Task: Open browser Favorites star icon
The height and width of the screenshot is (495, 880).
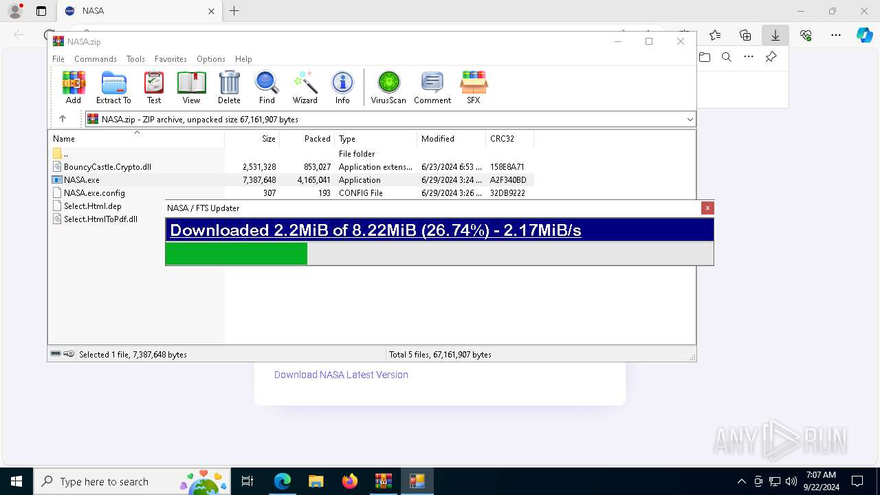Action: tap(715, 35)
